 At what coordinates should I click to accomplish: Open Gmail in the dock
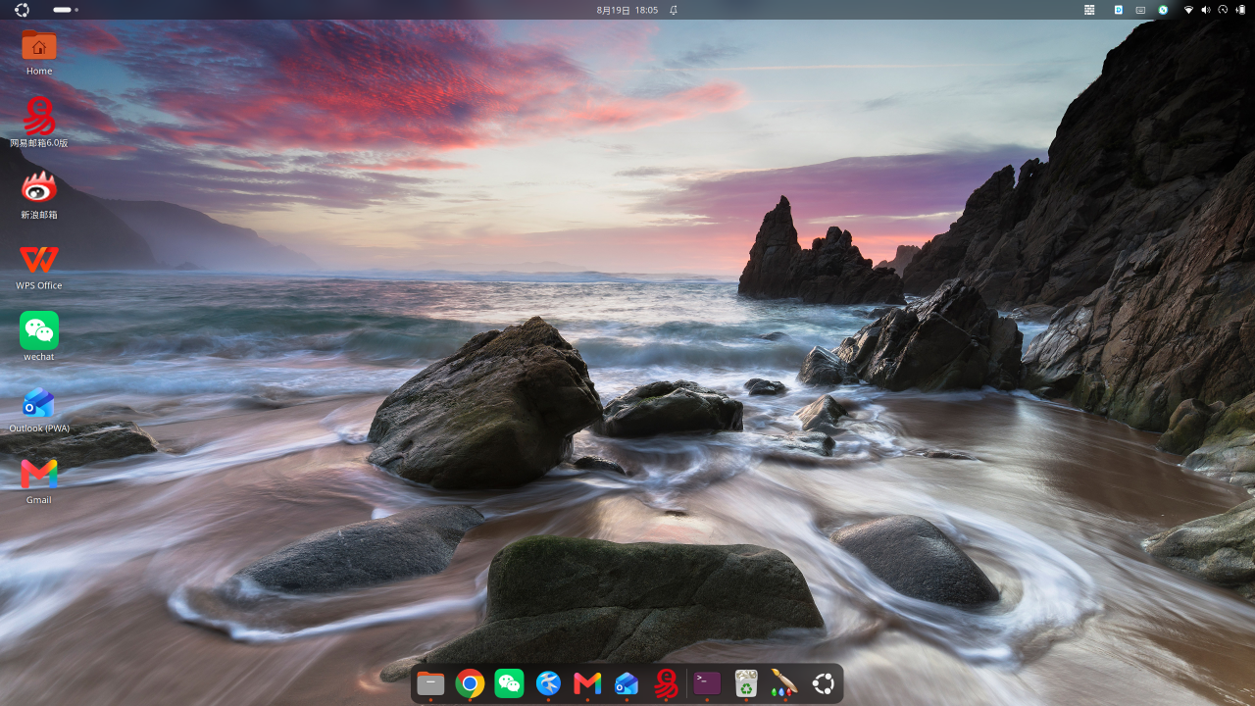[587, 683]
